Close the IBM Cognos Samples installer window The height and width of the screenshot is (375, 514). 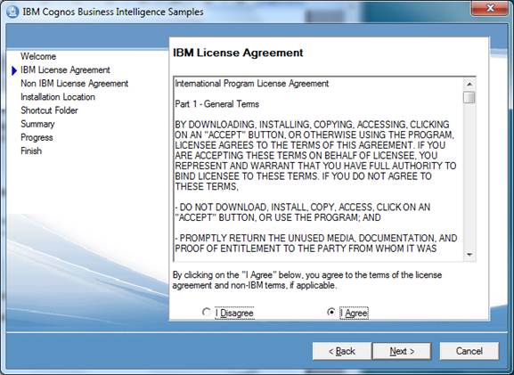pyautogui.click(x=490, y=8)
